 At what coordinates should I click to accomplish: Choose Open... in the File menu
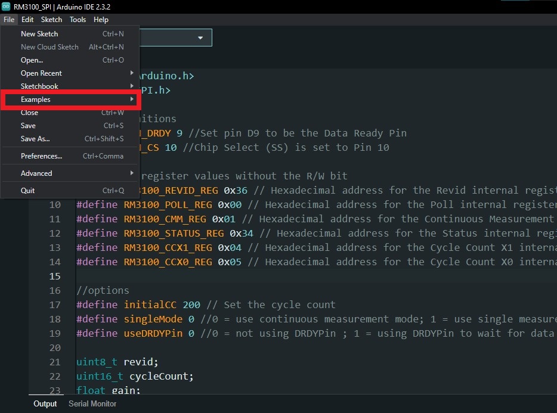click(70, 60)
